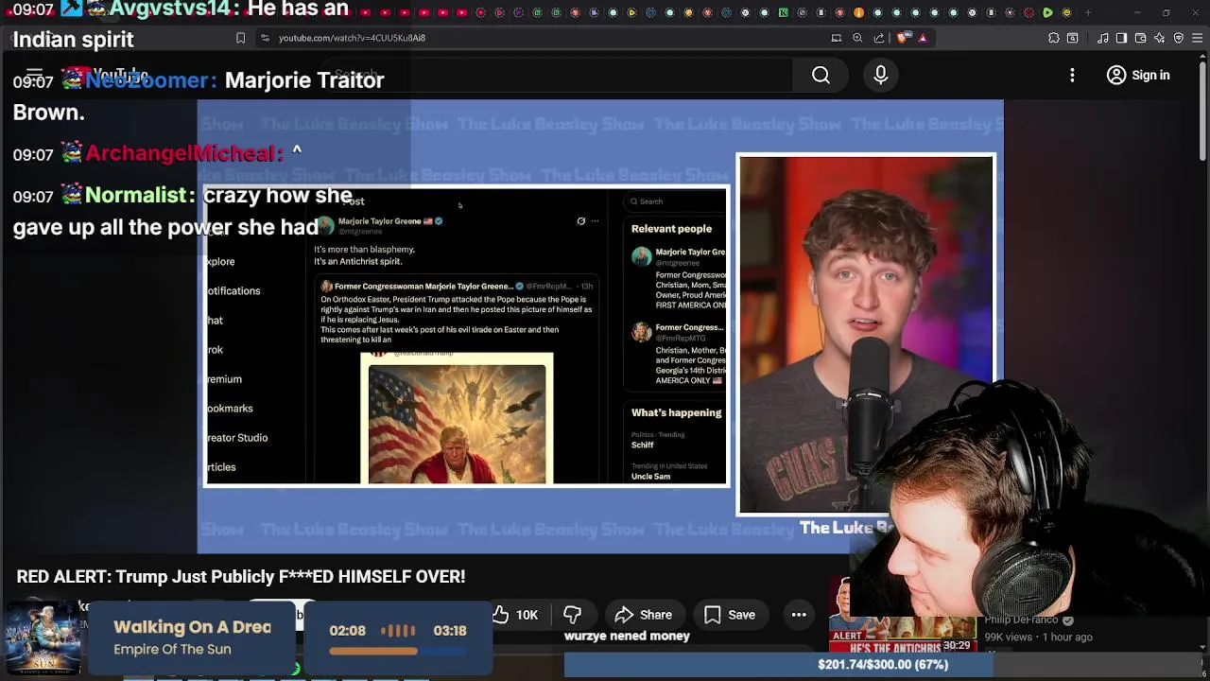Switch to the yellow smiley favicon tab
The height and width of the screenshot is (681, 1210).
click(x=1066, y=12)
